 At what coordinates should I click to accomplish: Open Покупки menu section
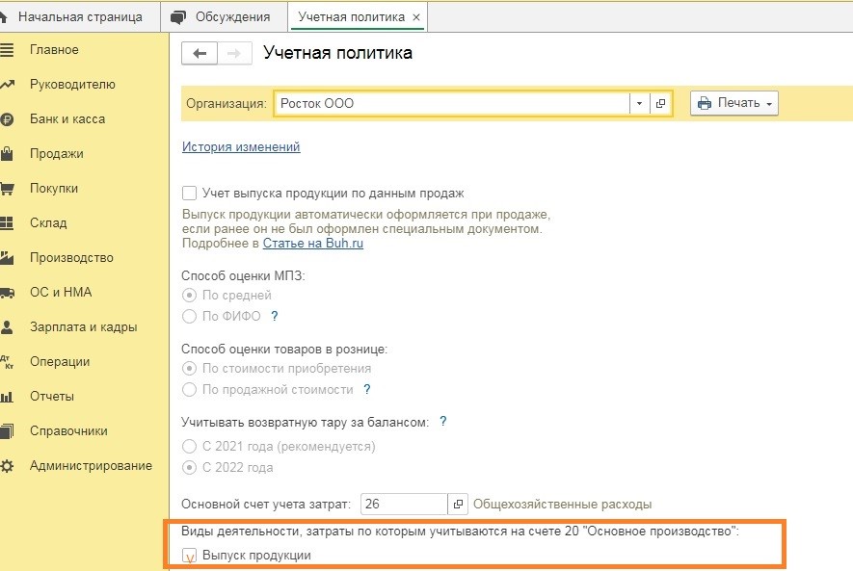54,189
